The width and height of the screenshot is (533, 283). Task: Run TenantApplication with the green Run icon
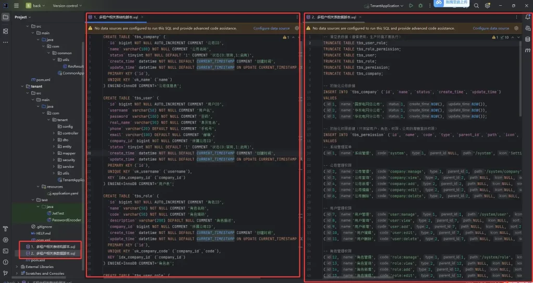411,6
